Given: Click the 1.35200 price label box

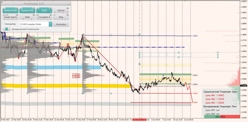Looking at the screenshot, I should [76, 77].
